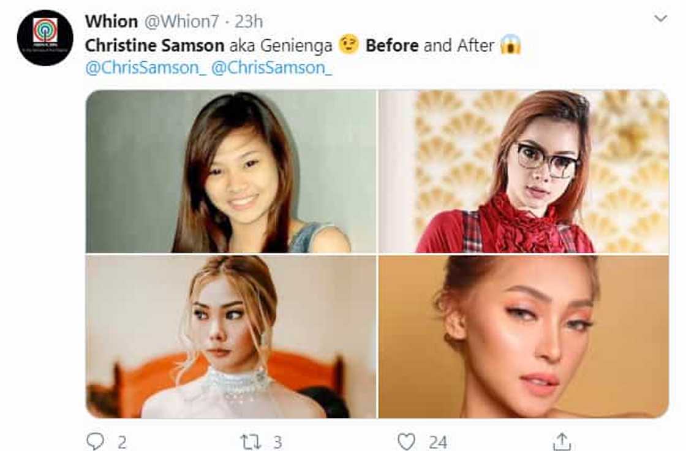
Task: Click the reply count of 2
Action: pos(123,441)
